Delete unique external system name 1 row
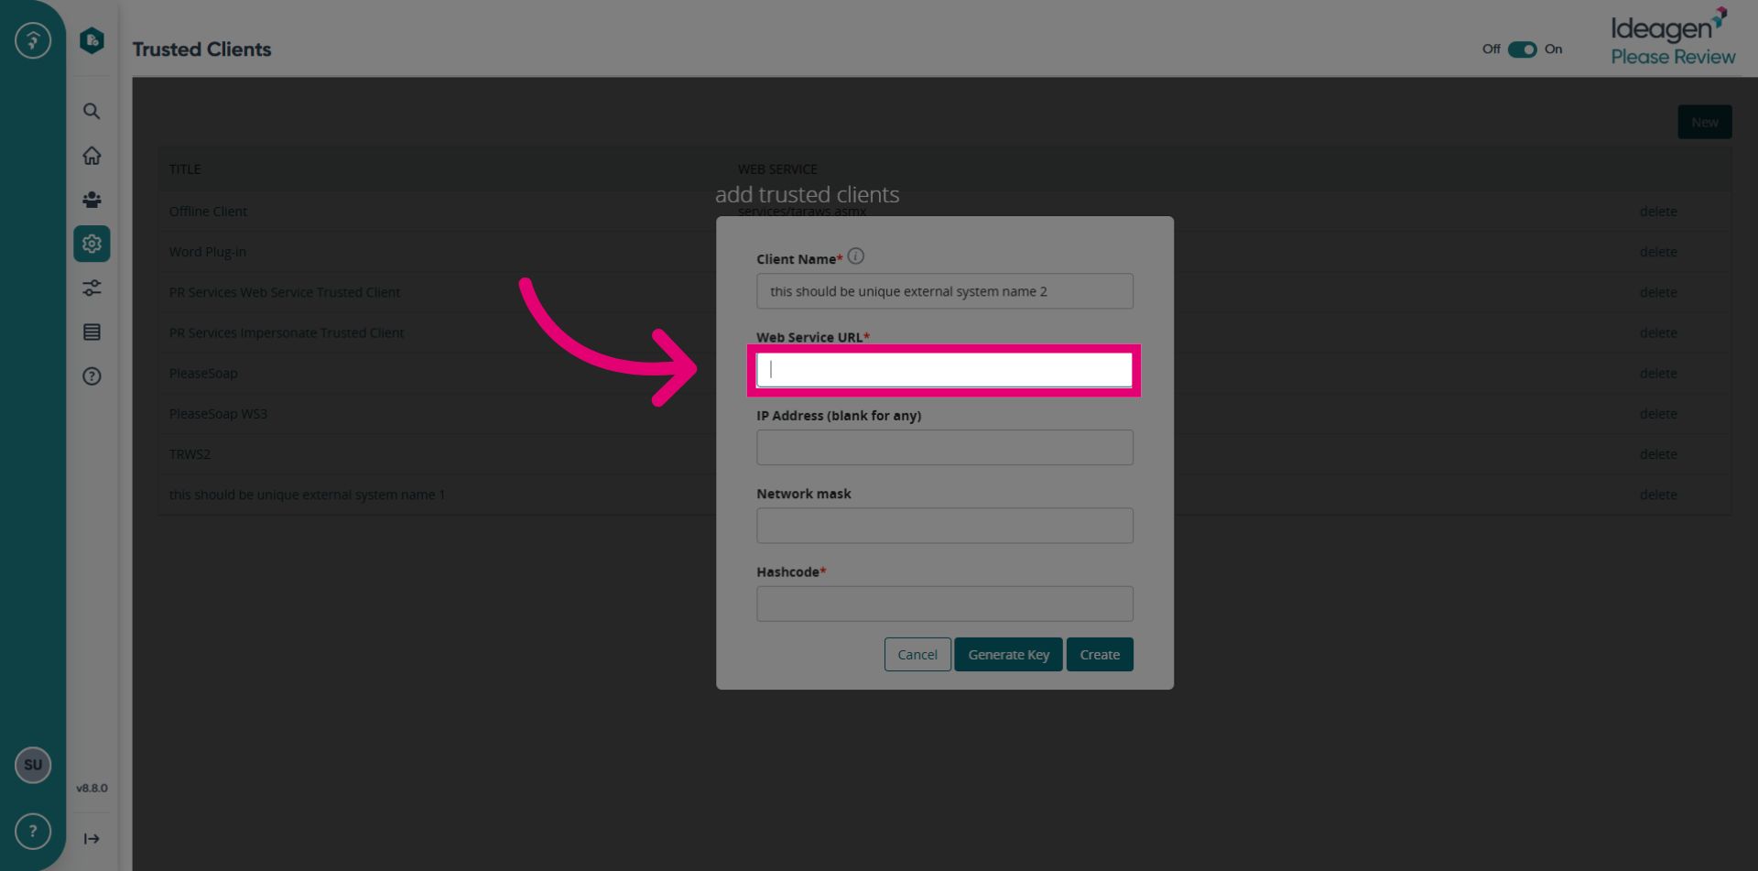Image resolution: width=1758 pixels, height=871 pixels. coord(1658,495)
